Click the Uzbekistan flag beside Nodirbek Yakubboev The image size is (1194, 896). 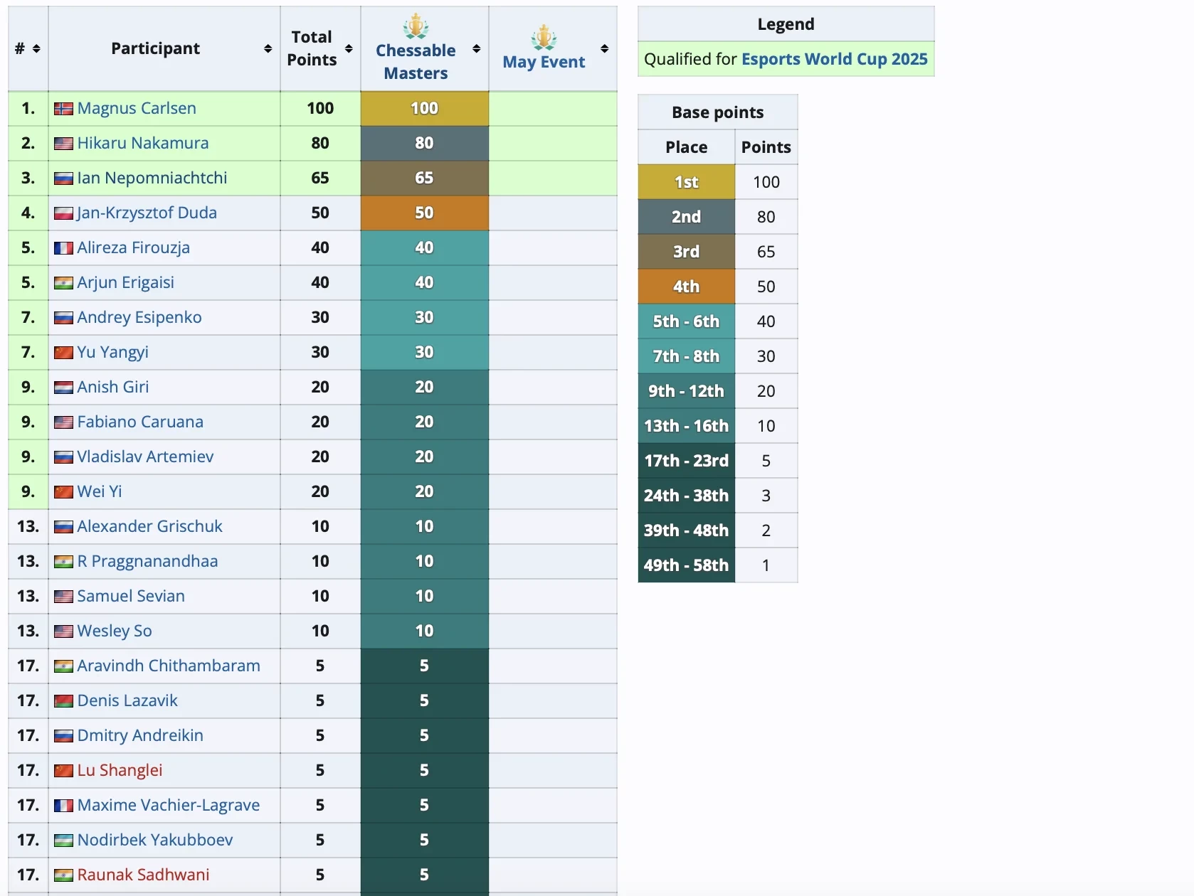pyautogui.click(x=63, y=841)
